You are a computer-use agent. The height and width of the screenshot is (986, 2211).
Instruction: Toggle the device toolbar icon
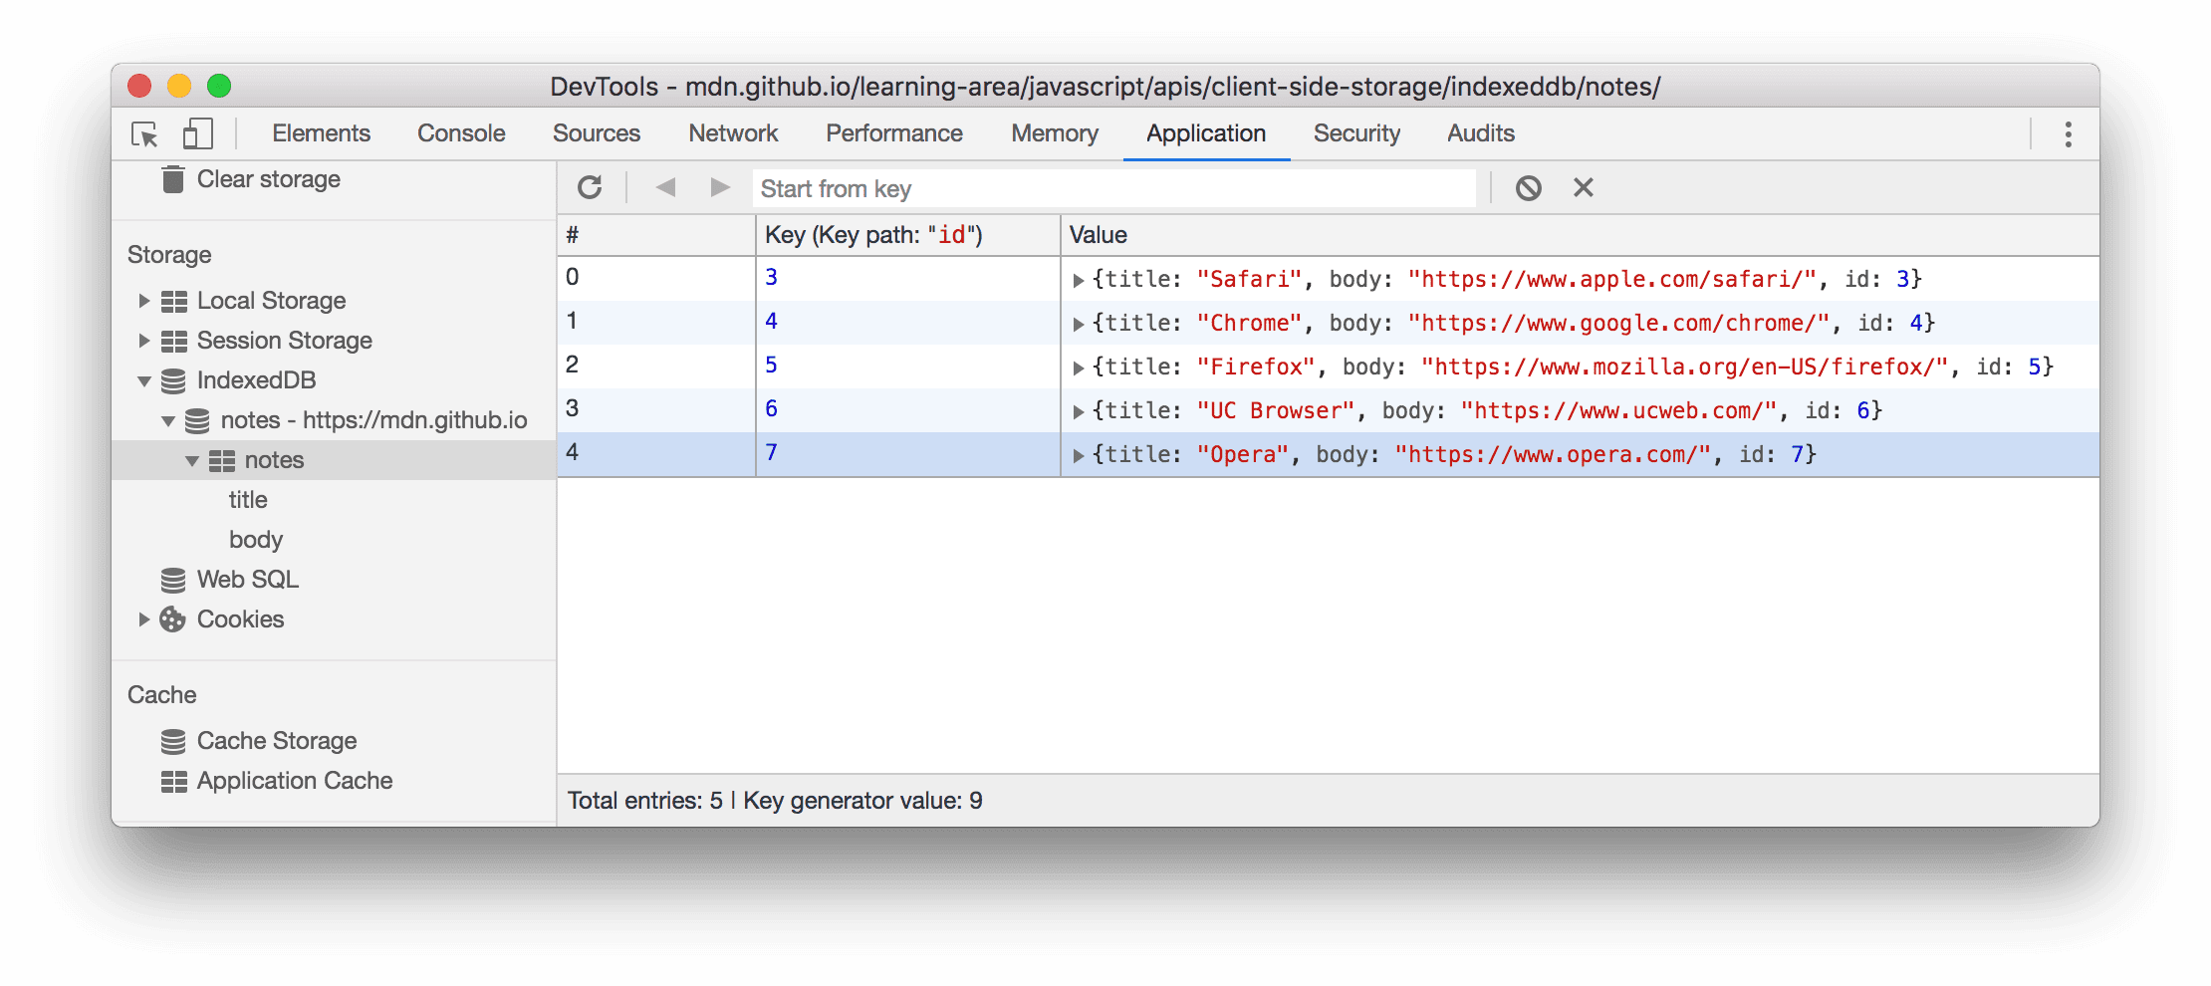(x=196, y=132)
